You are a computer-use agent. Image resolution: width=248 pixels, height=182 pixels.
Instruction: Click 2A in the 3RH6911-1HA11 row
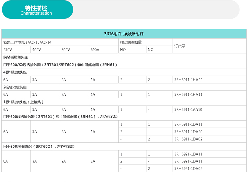tap(64, 95)
